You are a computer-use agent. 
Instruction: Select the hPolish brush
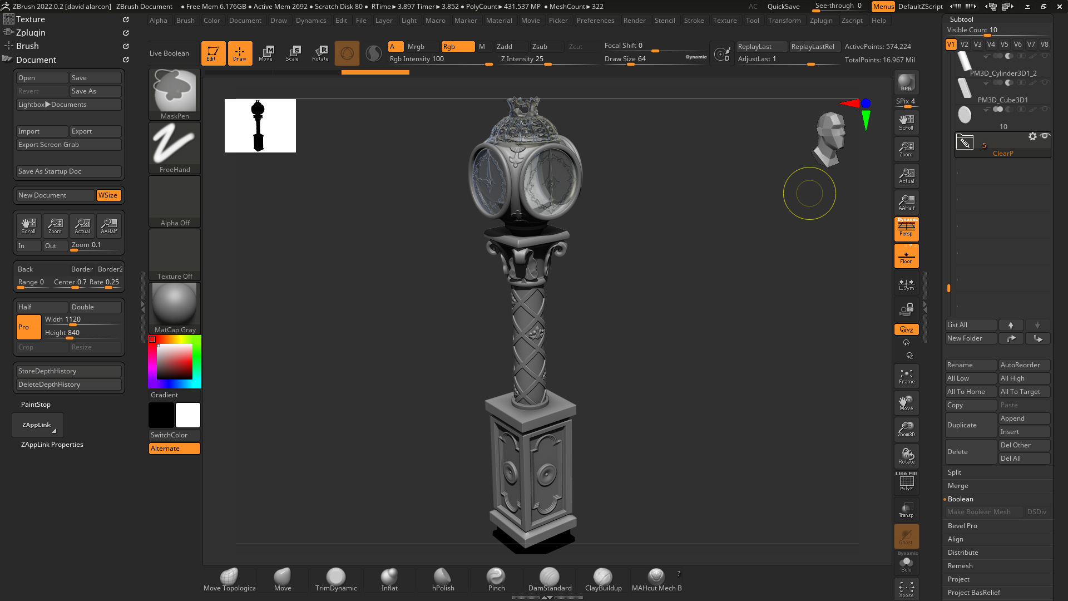click(443, 580)
